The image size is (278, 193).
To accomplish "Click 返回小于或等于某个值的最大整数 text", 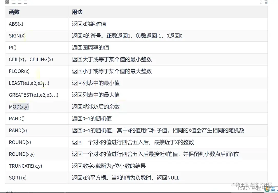I will 112,71.
